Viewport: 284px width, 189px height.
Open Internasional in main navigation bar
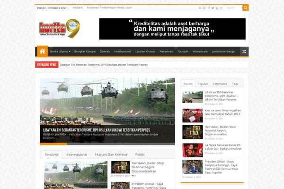click(x=123, y=52)
